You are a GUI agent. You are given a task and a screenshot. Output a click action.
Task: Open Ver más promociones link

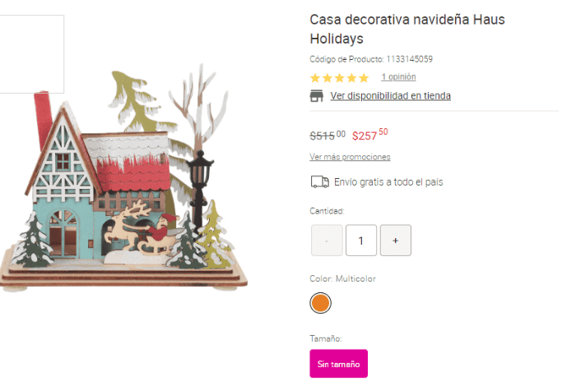(x=350, y=157)
